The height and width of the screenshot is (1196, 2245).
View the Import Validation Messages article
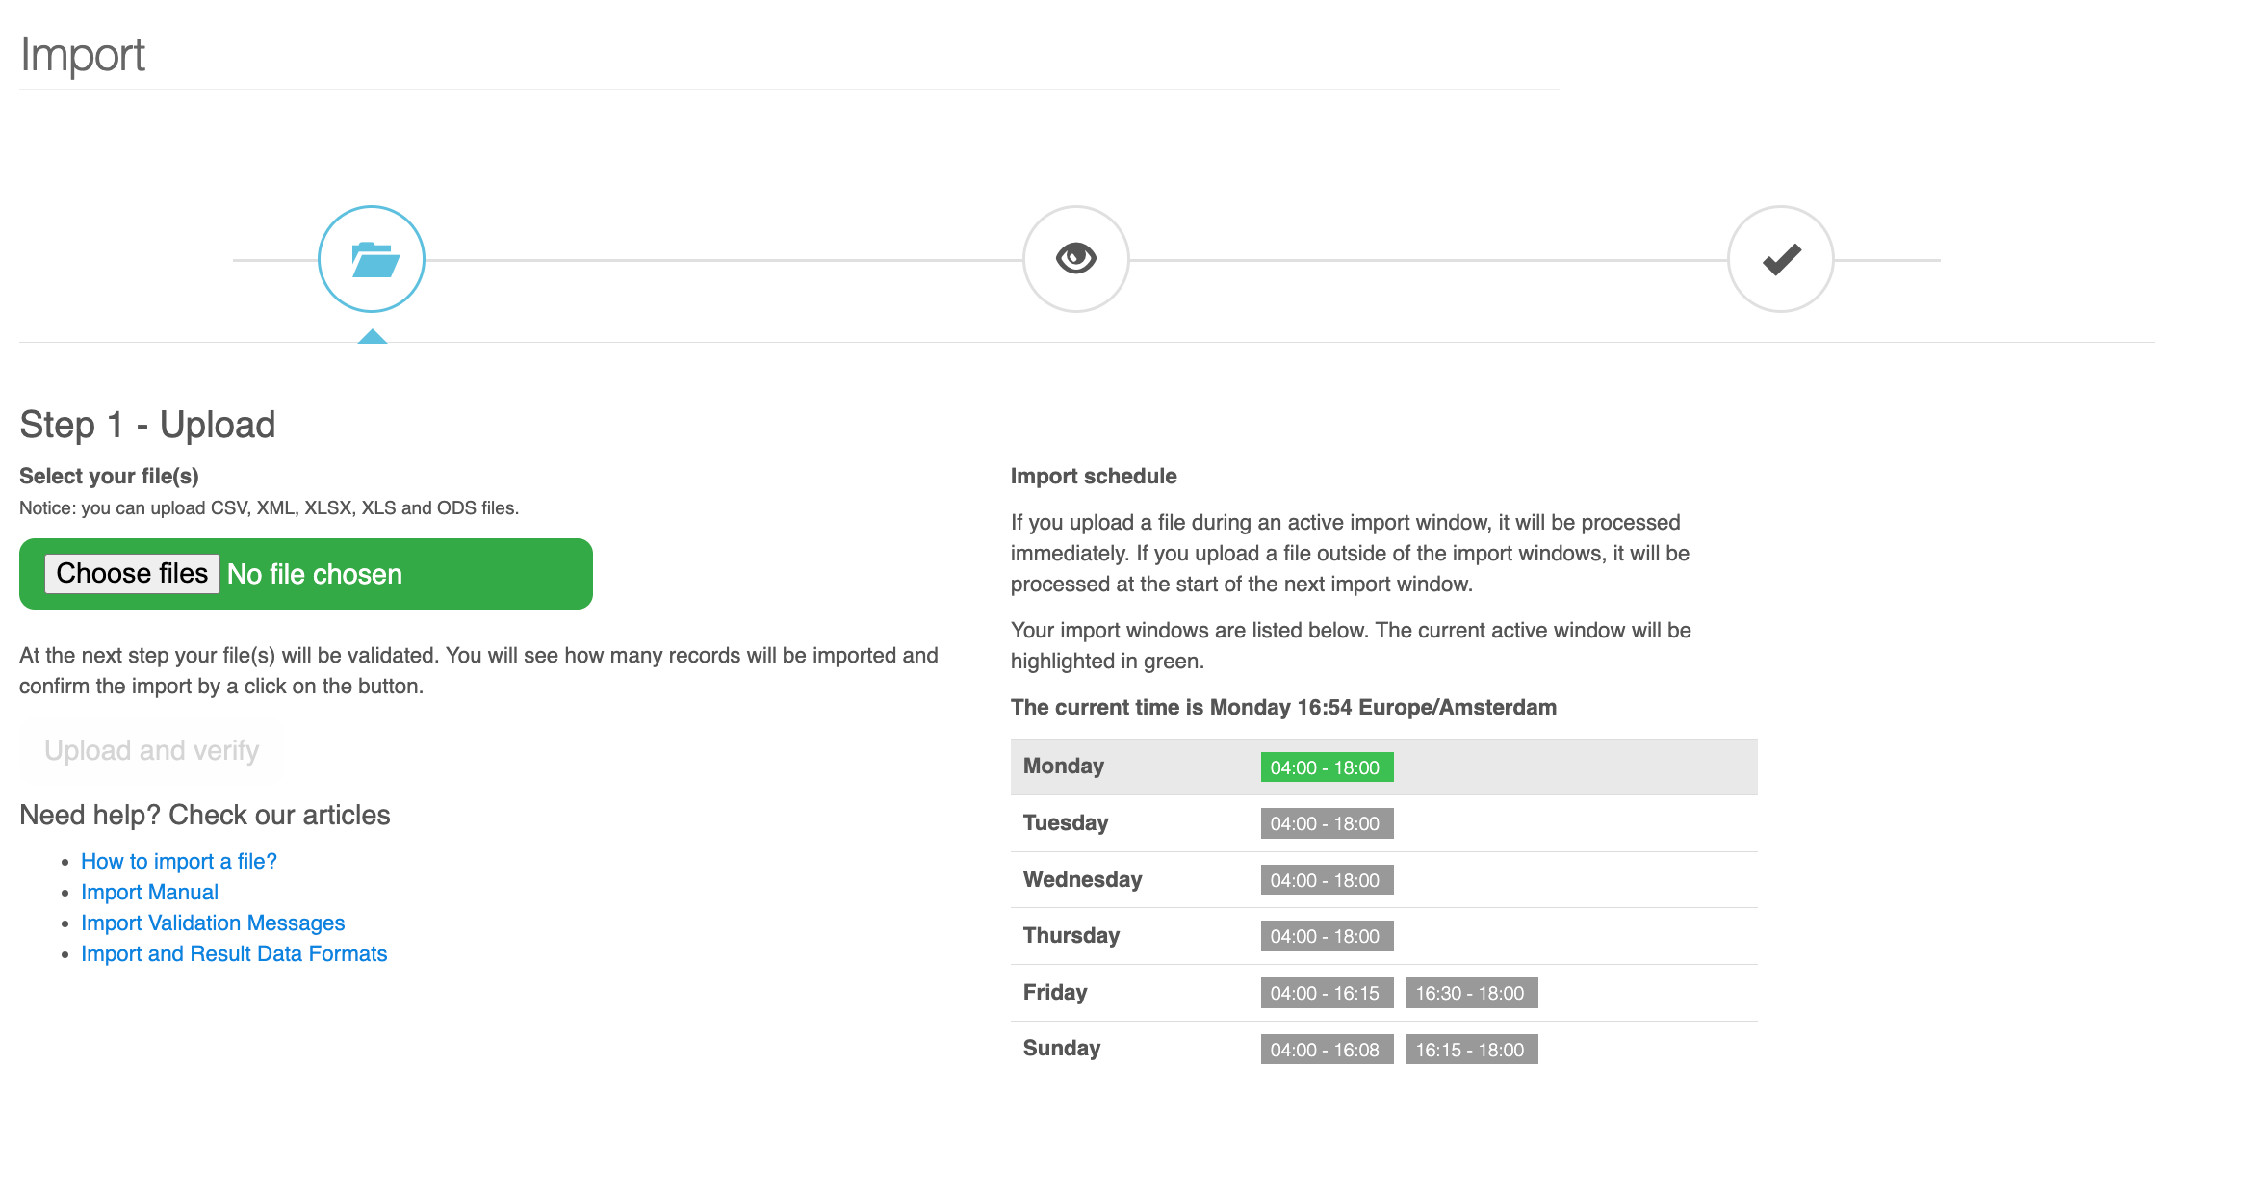213,922
